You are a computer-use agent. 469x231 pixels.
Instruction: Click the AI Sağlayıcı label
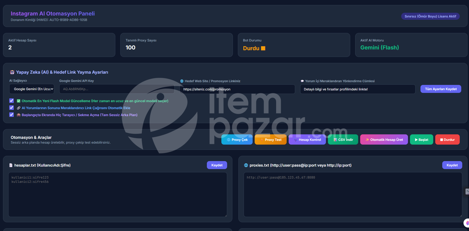point(18,81)
